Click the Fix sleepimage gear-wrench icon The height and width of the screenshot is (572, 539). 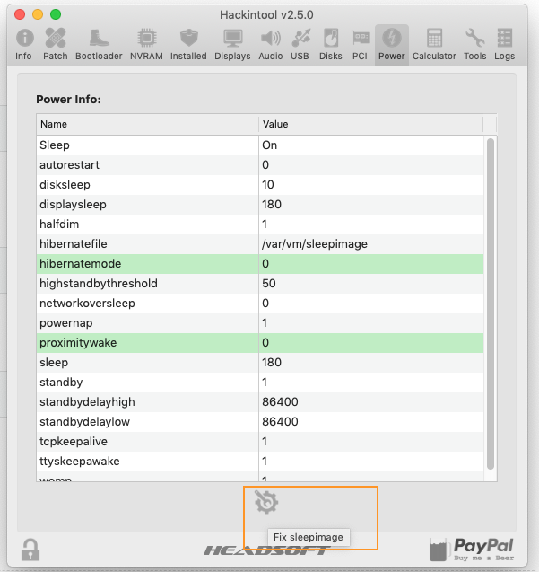tap(266, 502)
